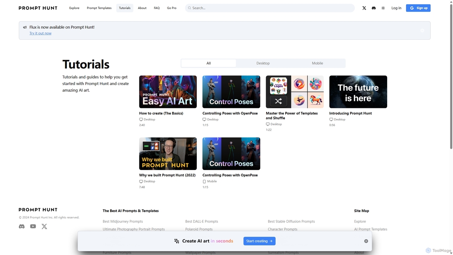Open The future is here thumbnail
Viewport: 453px width, 255px height.
tap(358, 92)
